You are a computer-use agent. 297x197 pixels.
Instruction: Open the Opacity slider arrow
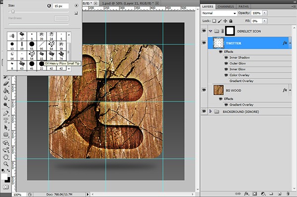[264, 13]
